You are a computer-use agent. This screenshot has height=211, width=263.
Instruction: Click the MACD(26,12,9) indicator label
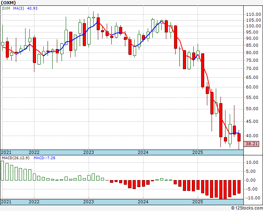pos(15,158)
